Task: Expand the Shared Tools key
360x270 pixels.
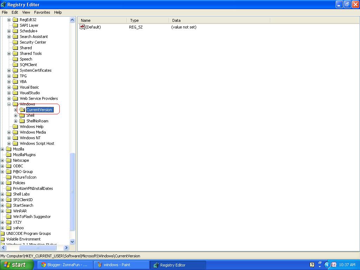Action: coord(9,53)
